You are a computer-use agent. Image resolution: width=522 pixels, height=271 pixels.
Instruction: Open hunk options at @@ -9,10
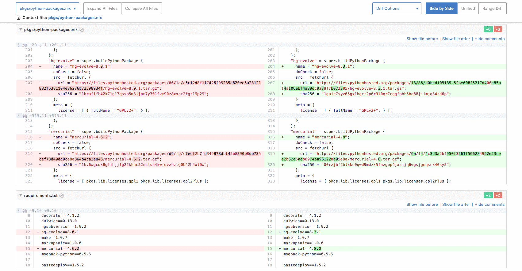[x=19, y=211]
